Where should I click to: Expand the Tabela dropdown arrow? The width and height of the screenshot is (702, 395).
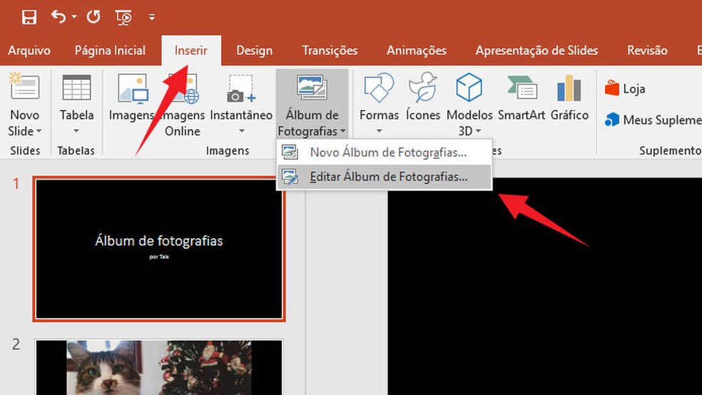pos(76,131)
